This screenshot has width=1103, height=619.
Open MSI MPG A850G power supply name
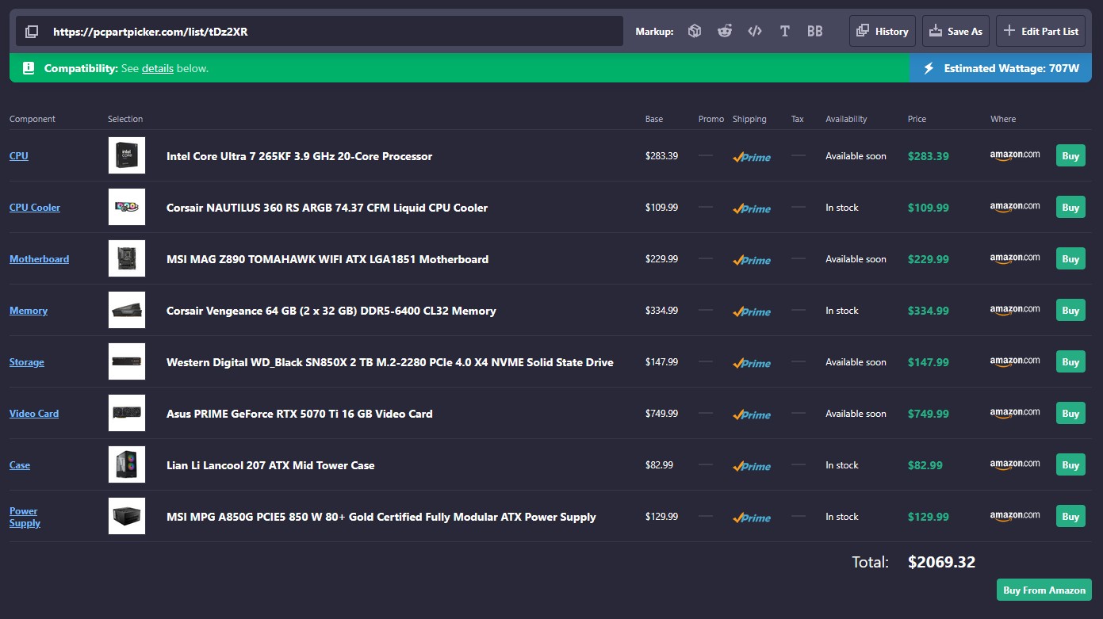[x=381, y=517]
